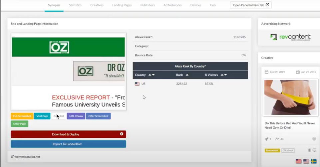The width and height of the screenshot is (320, 167).
Task: Click the Full Screenshot button
Action: pos(22,116)
